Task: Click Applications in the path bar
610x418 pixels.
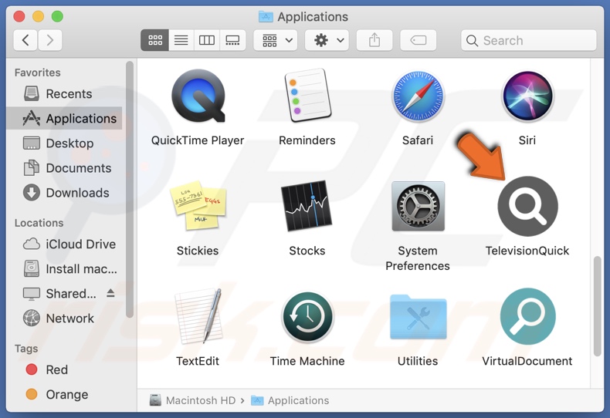Action: tap(290, 400)
